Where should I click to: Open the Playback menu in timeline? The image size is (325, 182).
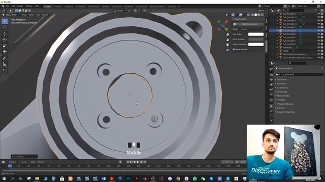14,162
